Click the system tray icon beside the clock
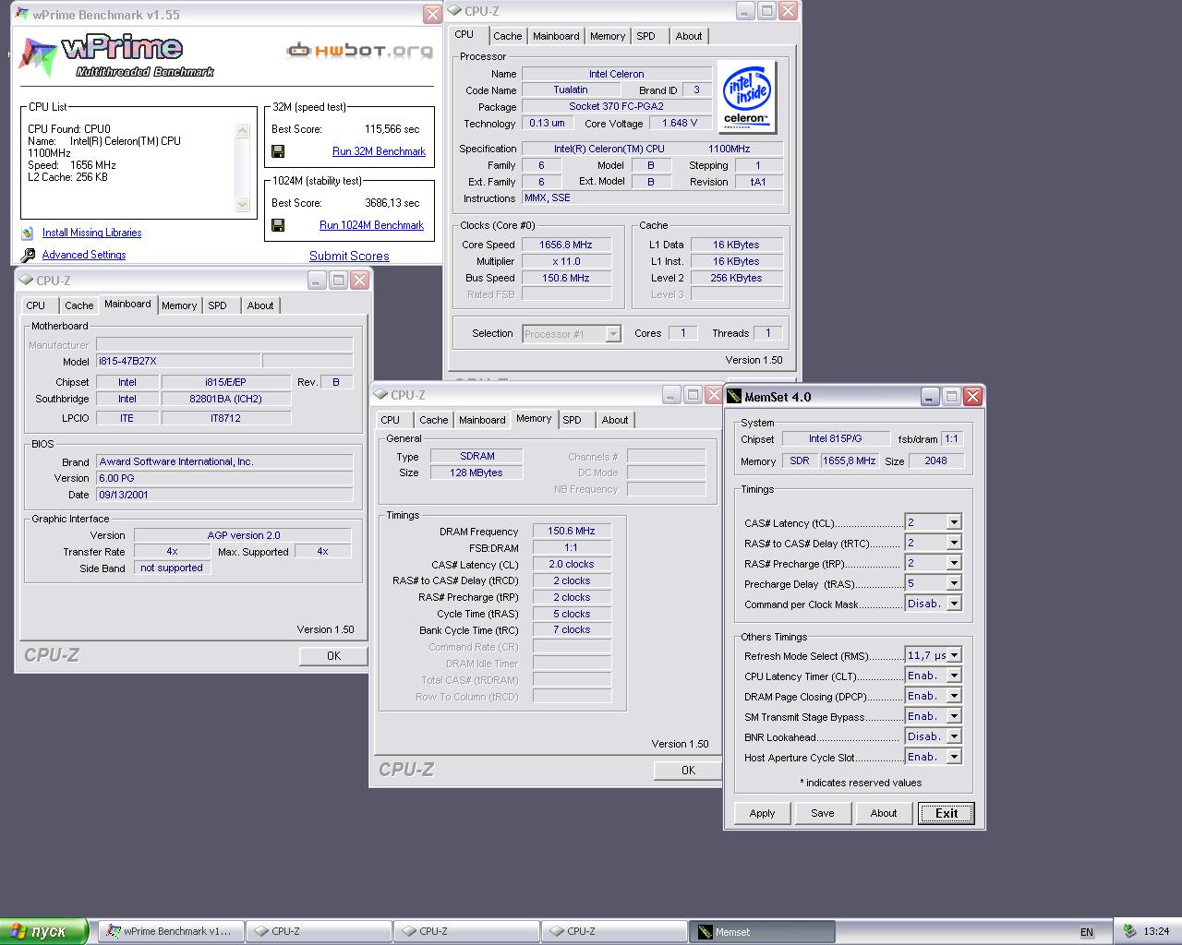 (x=1129, y=931)
